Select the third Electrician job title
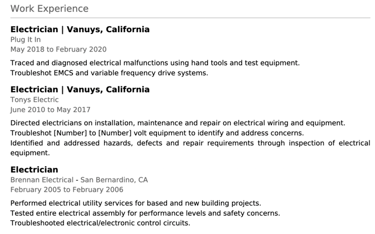This screenshot has height=234, width=375. click(x=34, y=170)
